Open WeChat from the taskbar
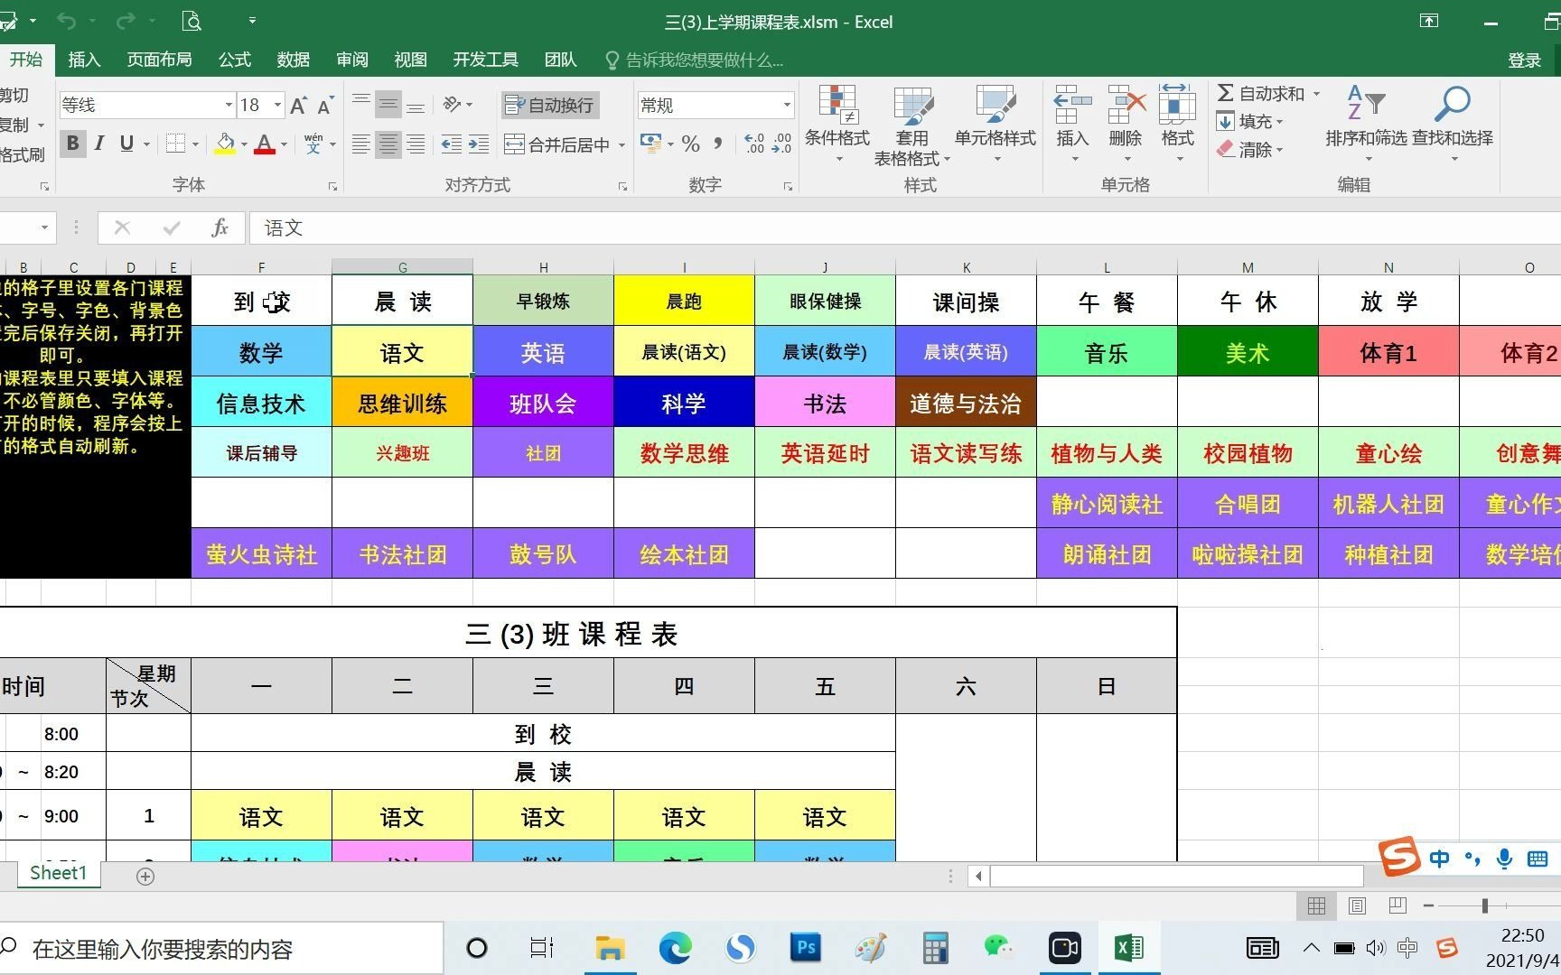 click(999, 948)
